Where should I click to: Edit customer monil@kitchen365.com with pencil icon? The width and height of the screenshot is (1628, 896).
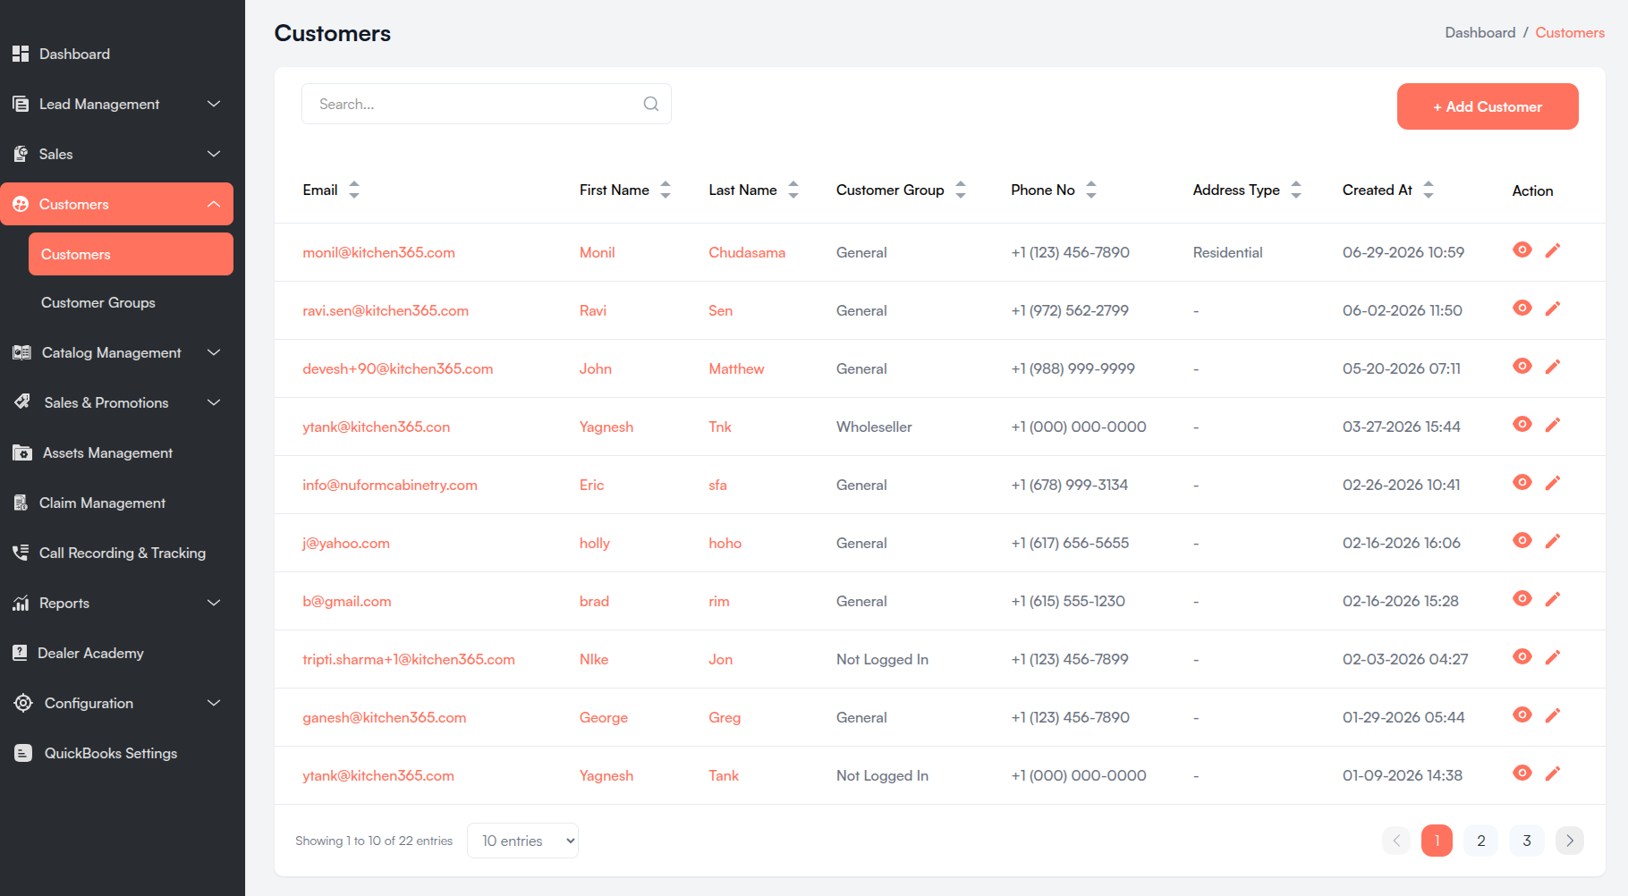click(x=1553, y=250)
